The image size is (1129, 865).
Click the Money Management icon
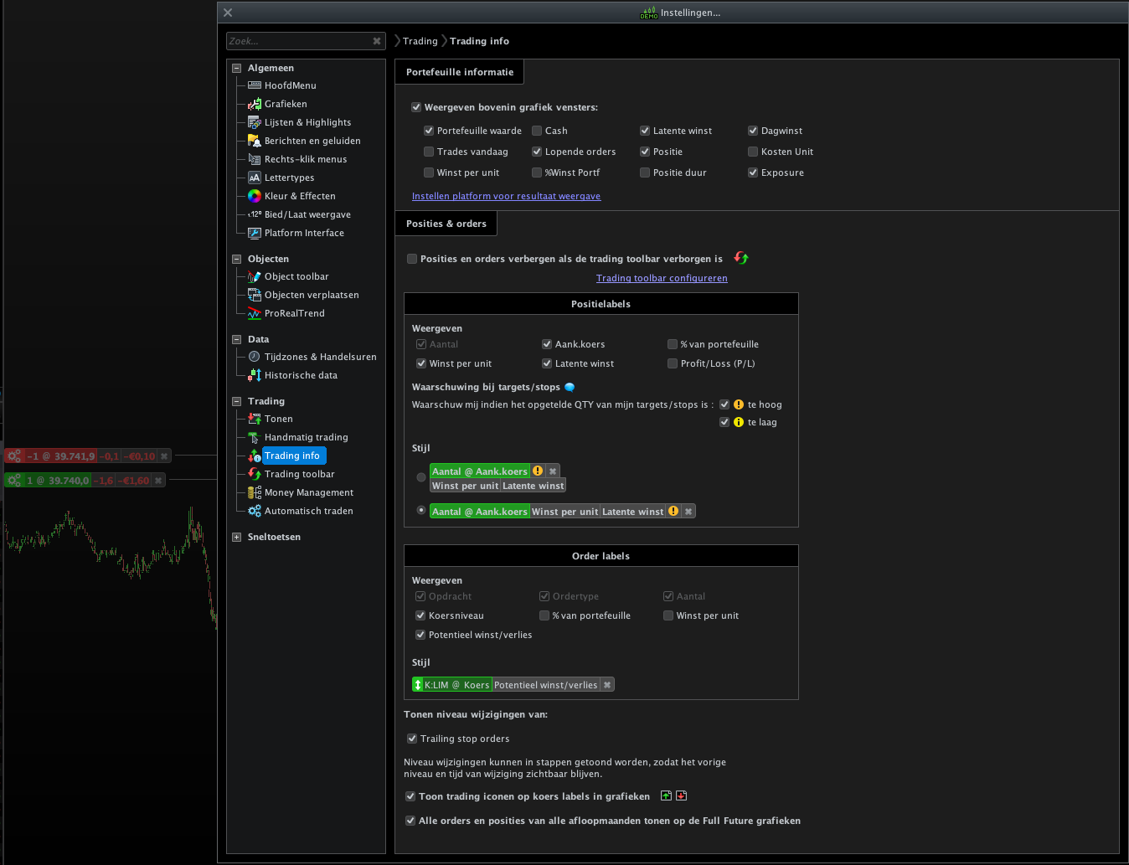[255, 492]
